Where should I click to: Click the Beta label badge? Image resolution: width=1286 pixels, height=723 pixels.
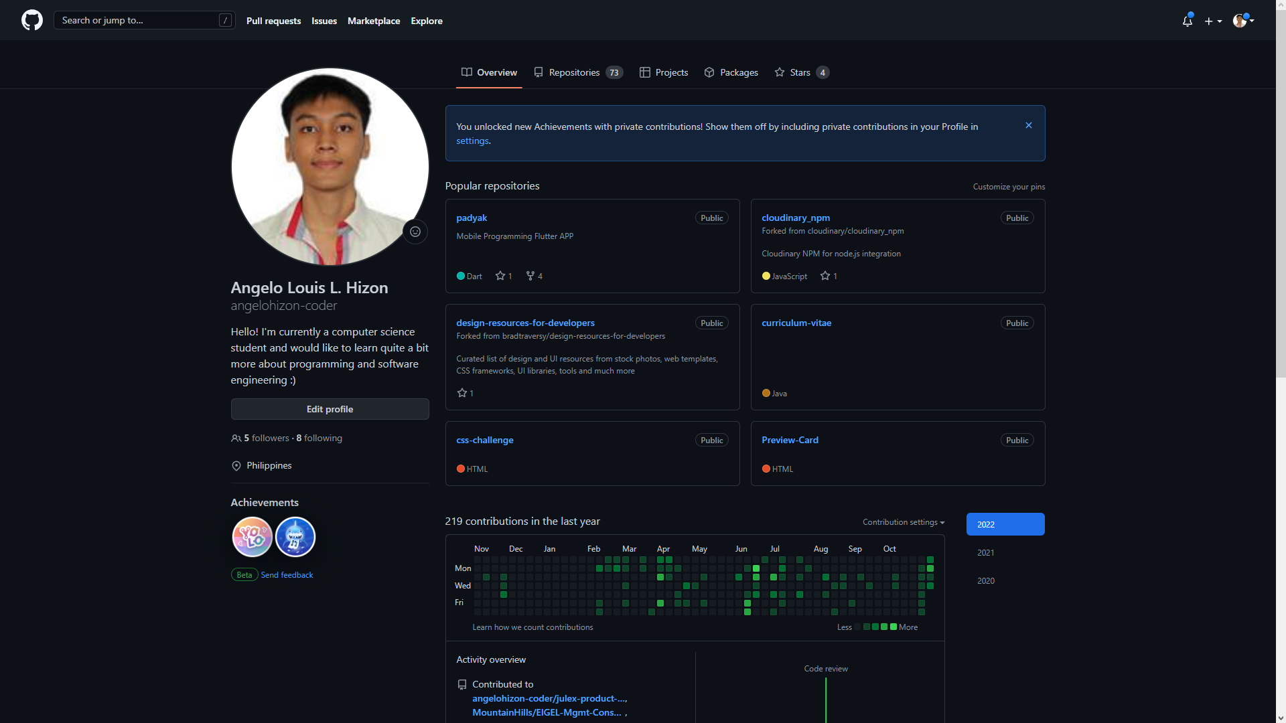coord(244,575)
